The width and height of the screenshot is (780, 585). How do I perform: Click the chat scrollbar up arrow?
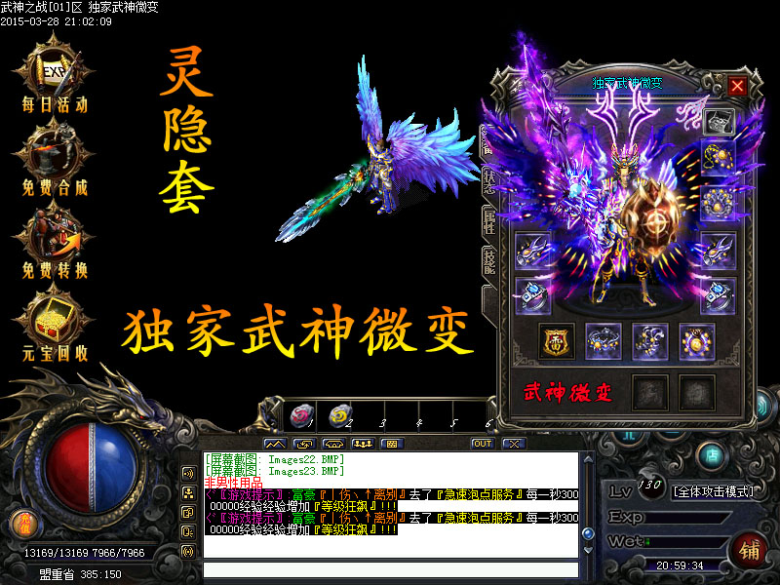click(x=588, y=458)
